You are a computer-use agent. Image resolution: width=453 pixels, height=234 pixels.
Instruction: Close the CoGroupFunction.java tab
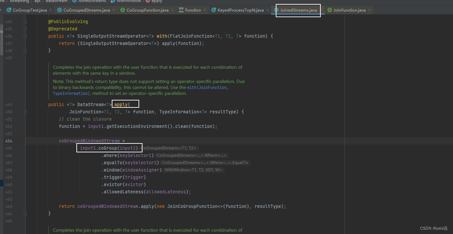172,10
